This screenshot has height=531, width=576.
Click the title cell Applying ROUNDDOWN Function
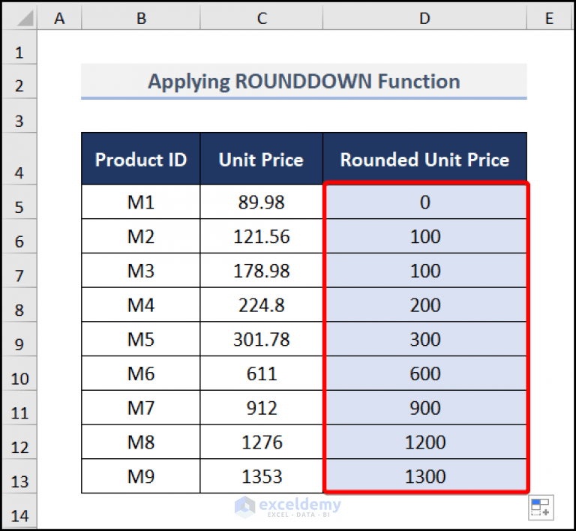[x=304, y=81]
